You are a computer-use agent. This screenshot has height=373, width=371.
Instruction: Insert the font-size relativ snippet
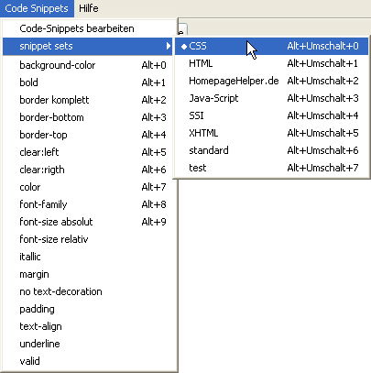90,239
